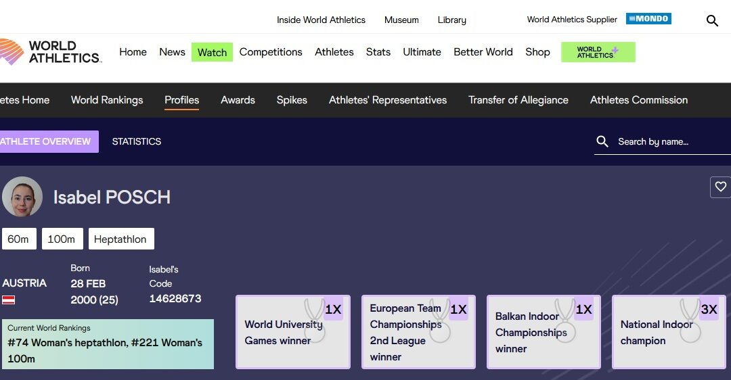Image resolution: width=731 pixels, height=380 pixels.
Task: Click the Austria flag icon
Action: (9, 300)
